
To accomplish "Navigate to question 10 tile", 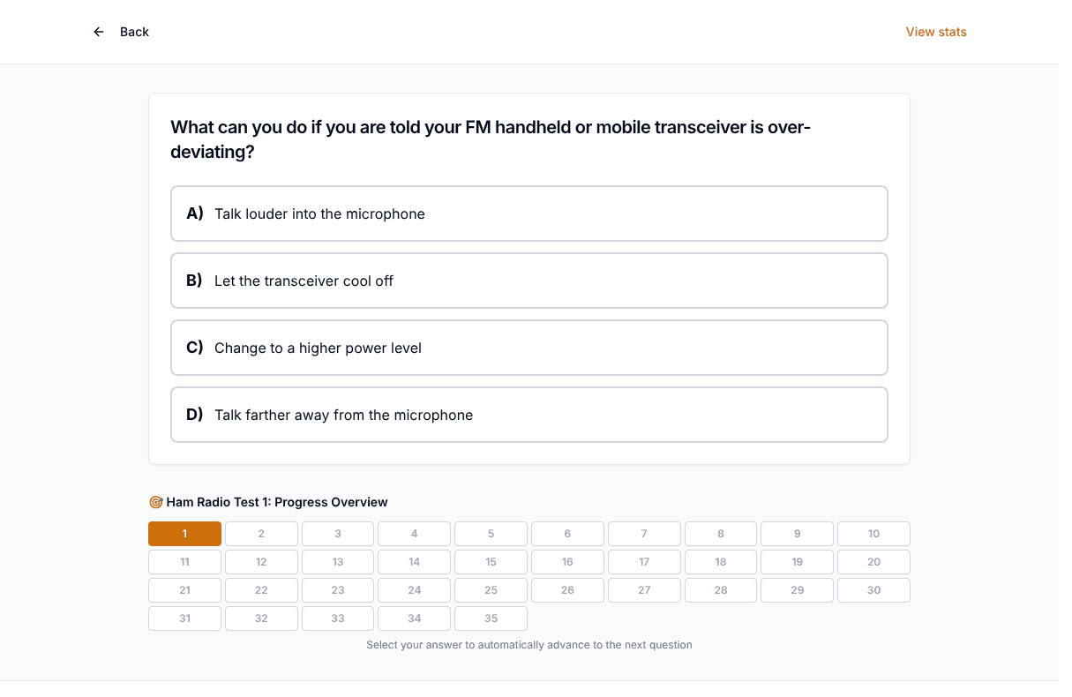I will pyautogui.click(x=873, y=534).
